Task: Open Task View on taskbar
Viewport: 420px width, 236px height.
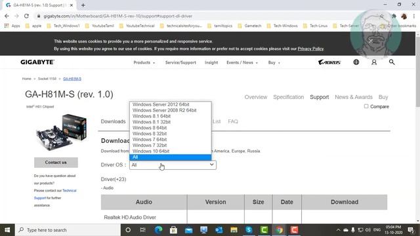Action: (143, 230)
